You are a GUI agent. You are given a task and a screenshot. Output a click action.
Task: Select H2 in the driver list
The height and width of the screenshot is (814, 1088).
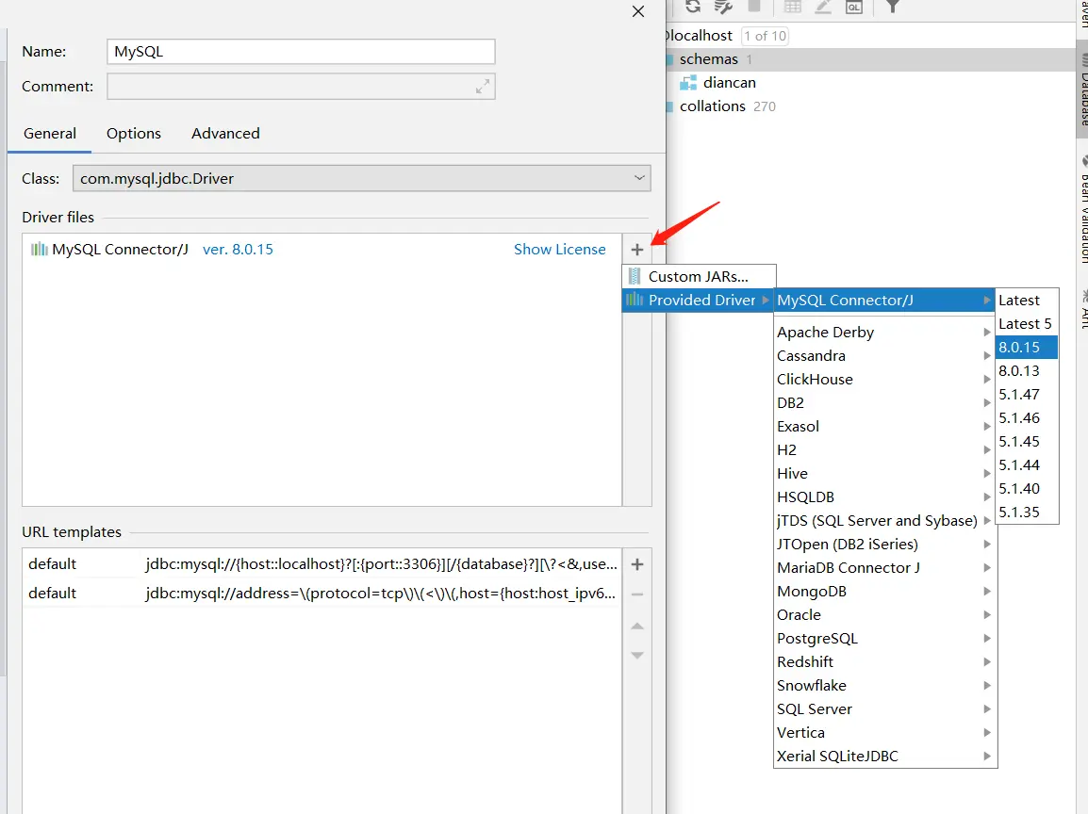[x=884, y=450]
